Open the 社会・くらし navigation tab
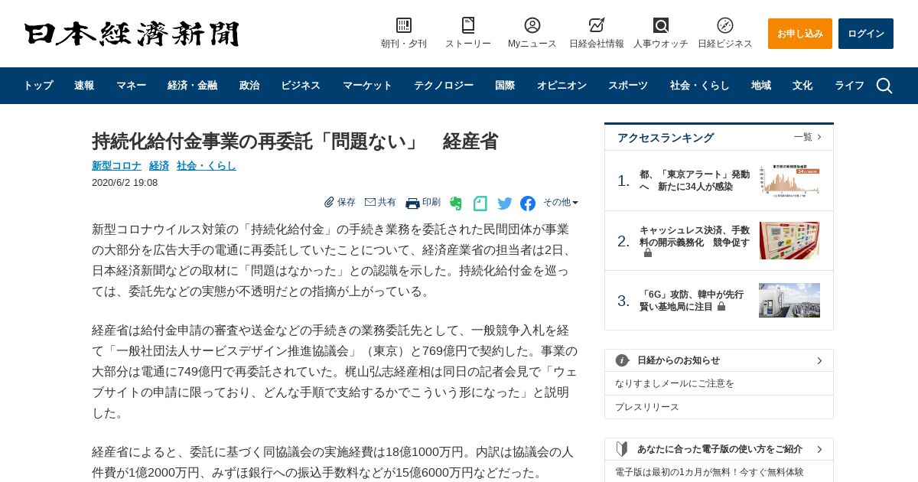The image size is (918, 482). (700, 86)
